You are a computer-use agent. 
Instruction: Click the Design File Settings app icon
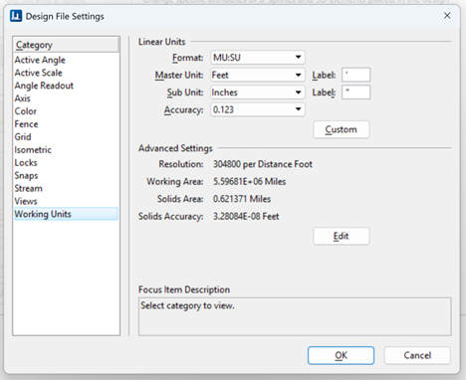16,16
